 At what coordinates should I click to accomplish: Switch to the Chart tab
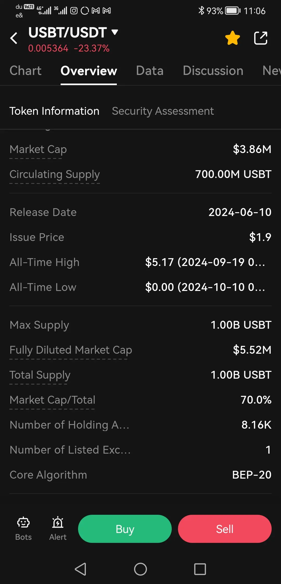click(x=25, y=71)
